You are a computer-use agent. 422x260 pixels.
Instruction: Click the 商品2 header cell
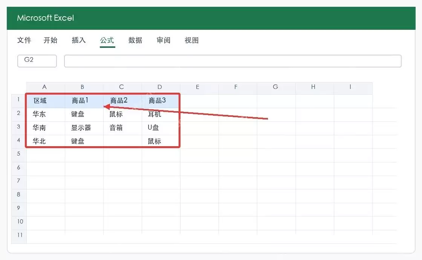(123, 101)
